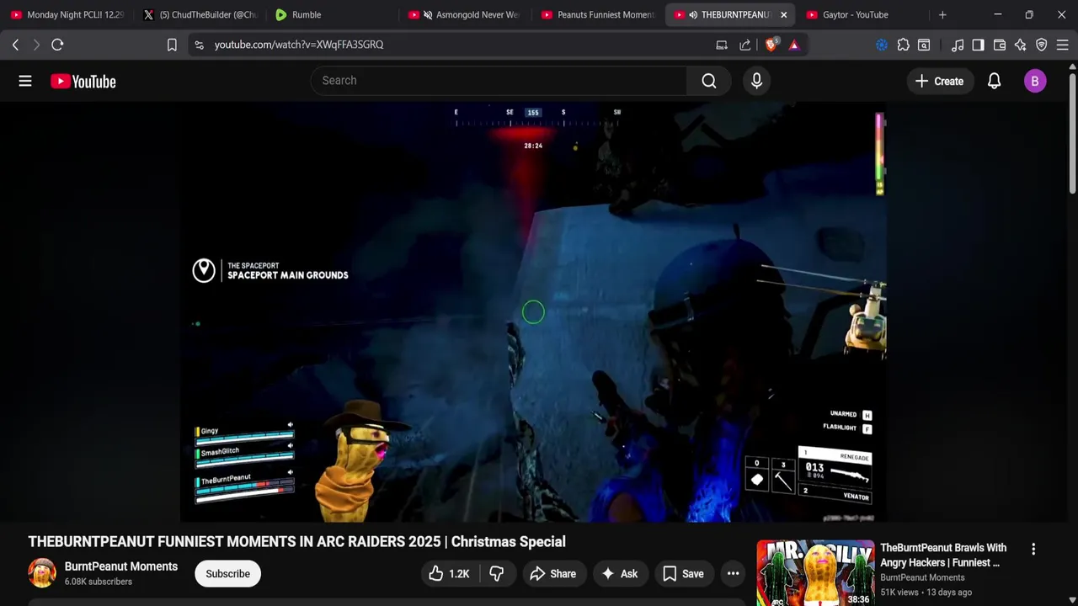
Task: Click the '6.08K subscribers' text
Action: click(99, 582)
